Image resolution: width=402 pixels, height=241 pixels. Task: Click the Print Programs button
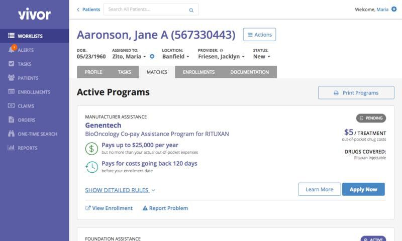pyautogui.click(x=356, y=93)
